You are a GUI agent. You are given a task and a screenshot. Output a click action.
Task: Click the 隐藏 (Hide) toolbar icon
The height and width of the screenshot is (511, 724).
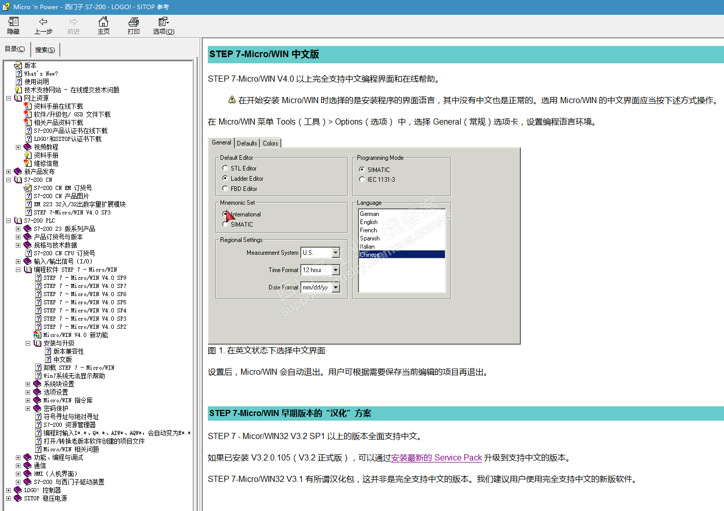[x=13, y=26]
